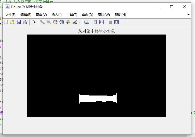The height and width of the screenshot is (137, 195).
Task: Minimize the Figure 7 window
Action: click(x=159, y=7)
